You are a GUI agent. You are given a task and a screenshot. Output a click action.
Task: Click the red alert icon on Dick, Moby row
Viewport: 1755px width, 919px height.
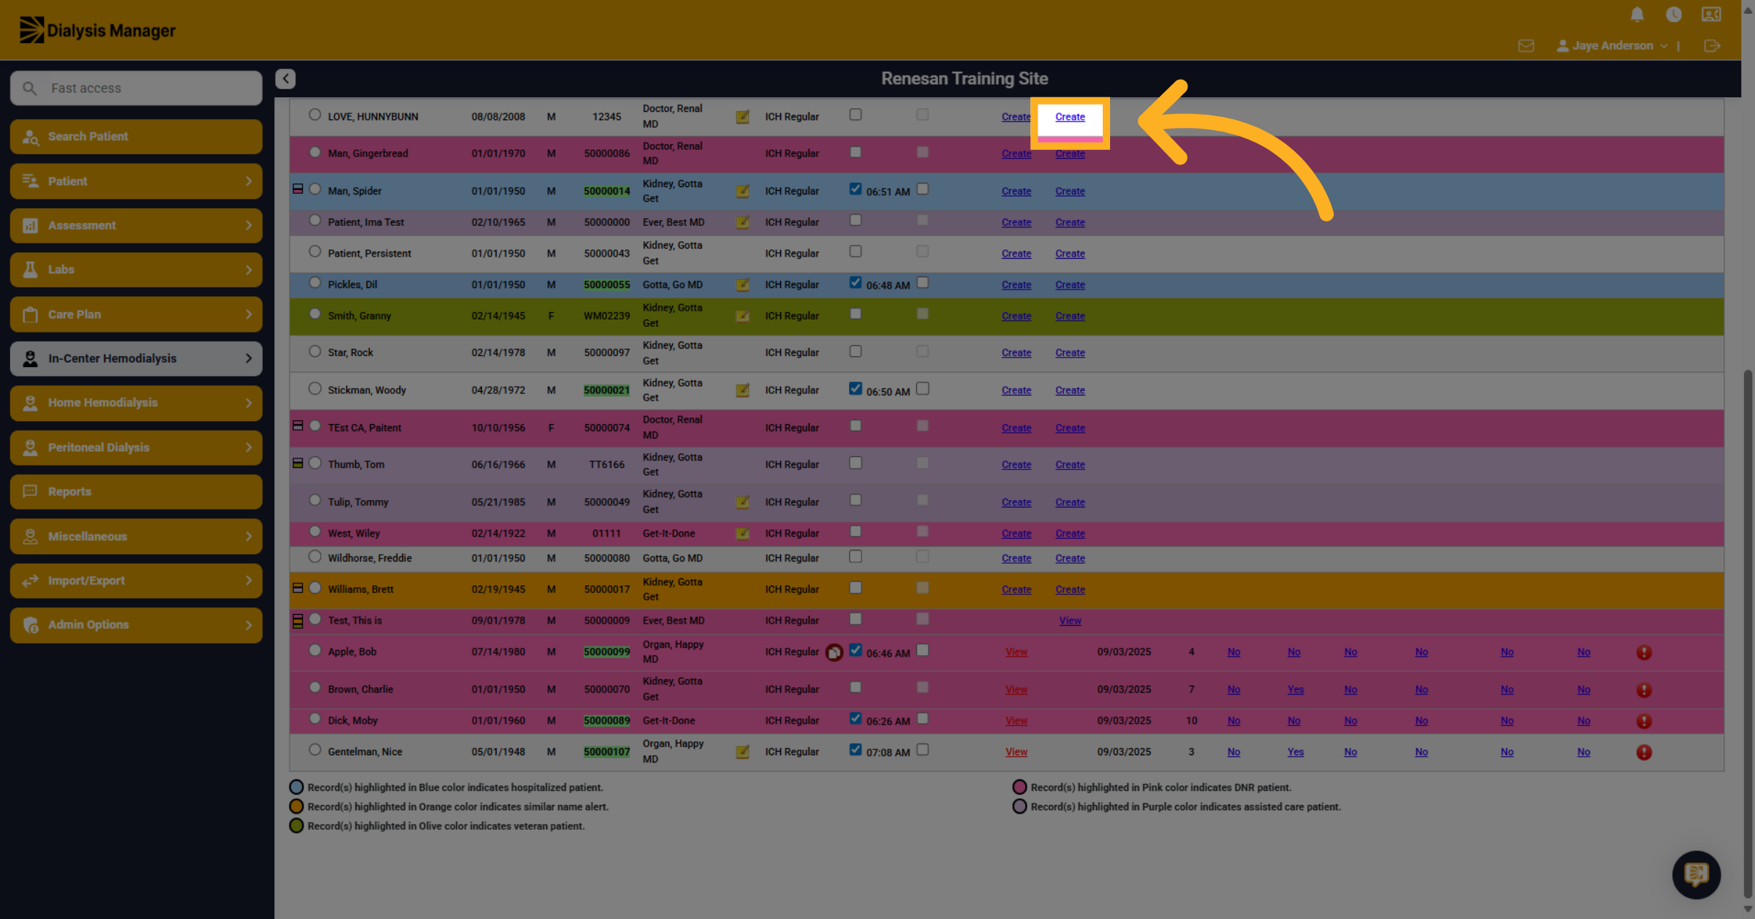pyautogui.click(x=1644, y=721)
